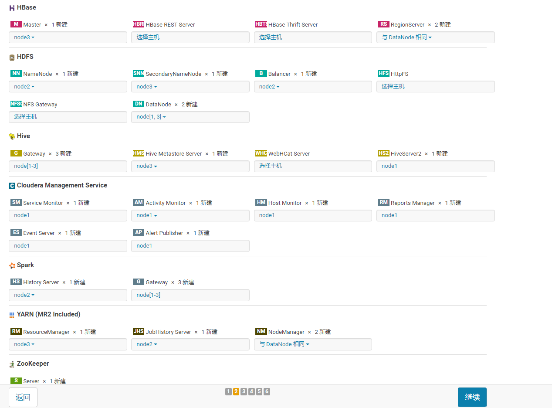Click the Hive bee logo icon
The width and height of the screenshot is (552, 408).
pyautogui.click(x=12, y=136)
